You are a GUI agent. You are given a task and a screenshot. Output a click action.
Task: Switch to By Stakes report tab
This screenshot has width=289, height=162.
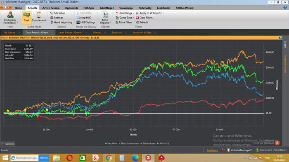tap(10, 32)
